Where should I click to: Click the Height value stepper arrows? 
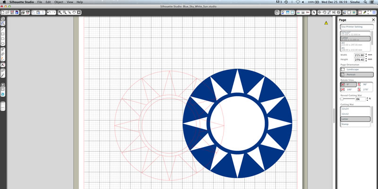click(366, 60)
